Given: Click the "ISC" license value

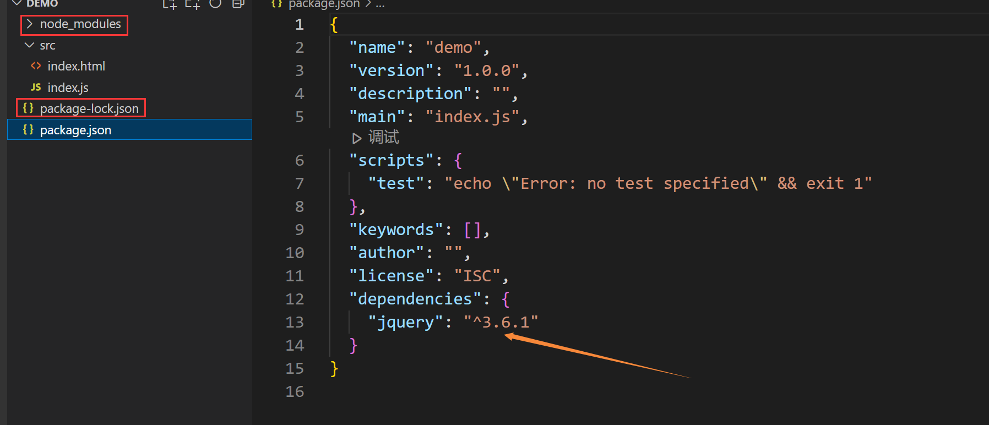Looking at the screenshot, I should (x=477, y=276).
